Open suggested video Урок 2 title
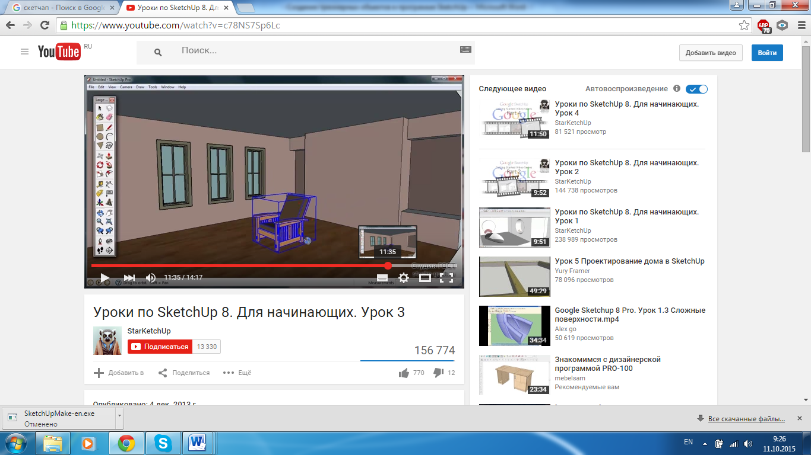The height and width of the screenshot is (455, 811). [627, 167]
